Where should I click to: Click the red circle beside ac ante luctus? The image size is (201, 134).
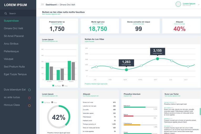point(29,98)
